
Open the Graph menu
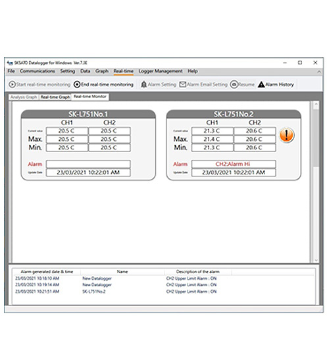(x=102, y=71)
